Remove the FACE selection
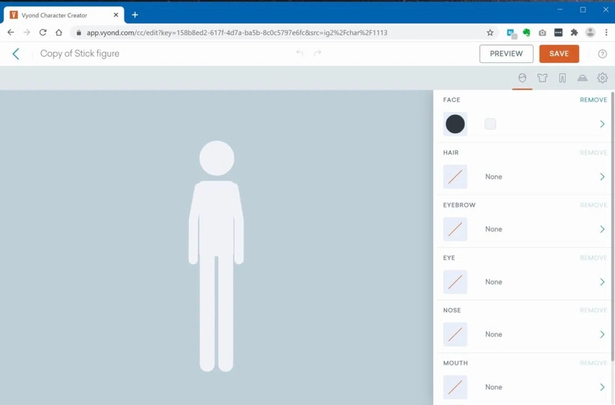 [x=593, y=100]
